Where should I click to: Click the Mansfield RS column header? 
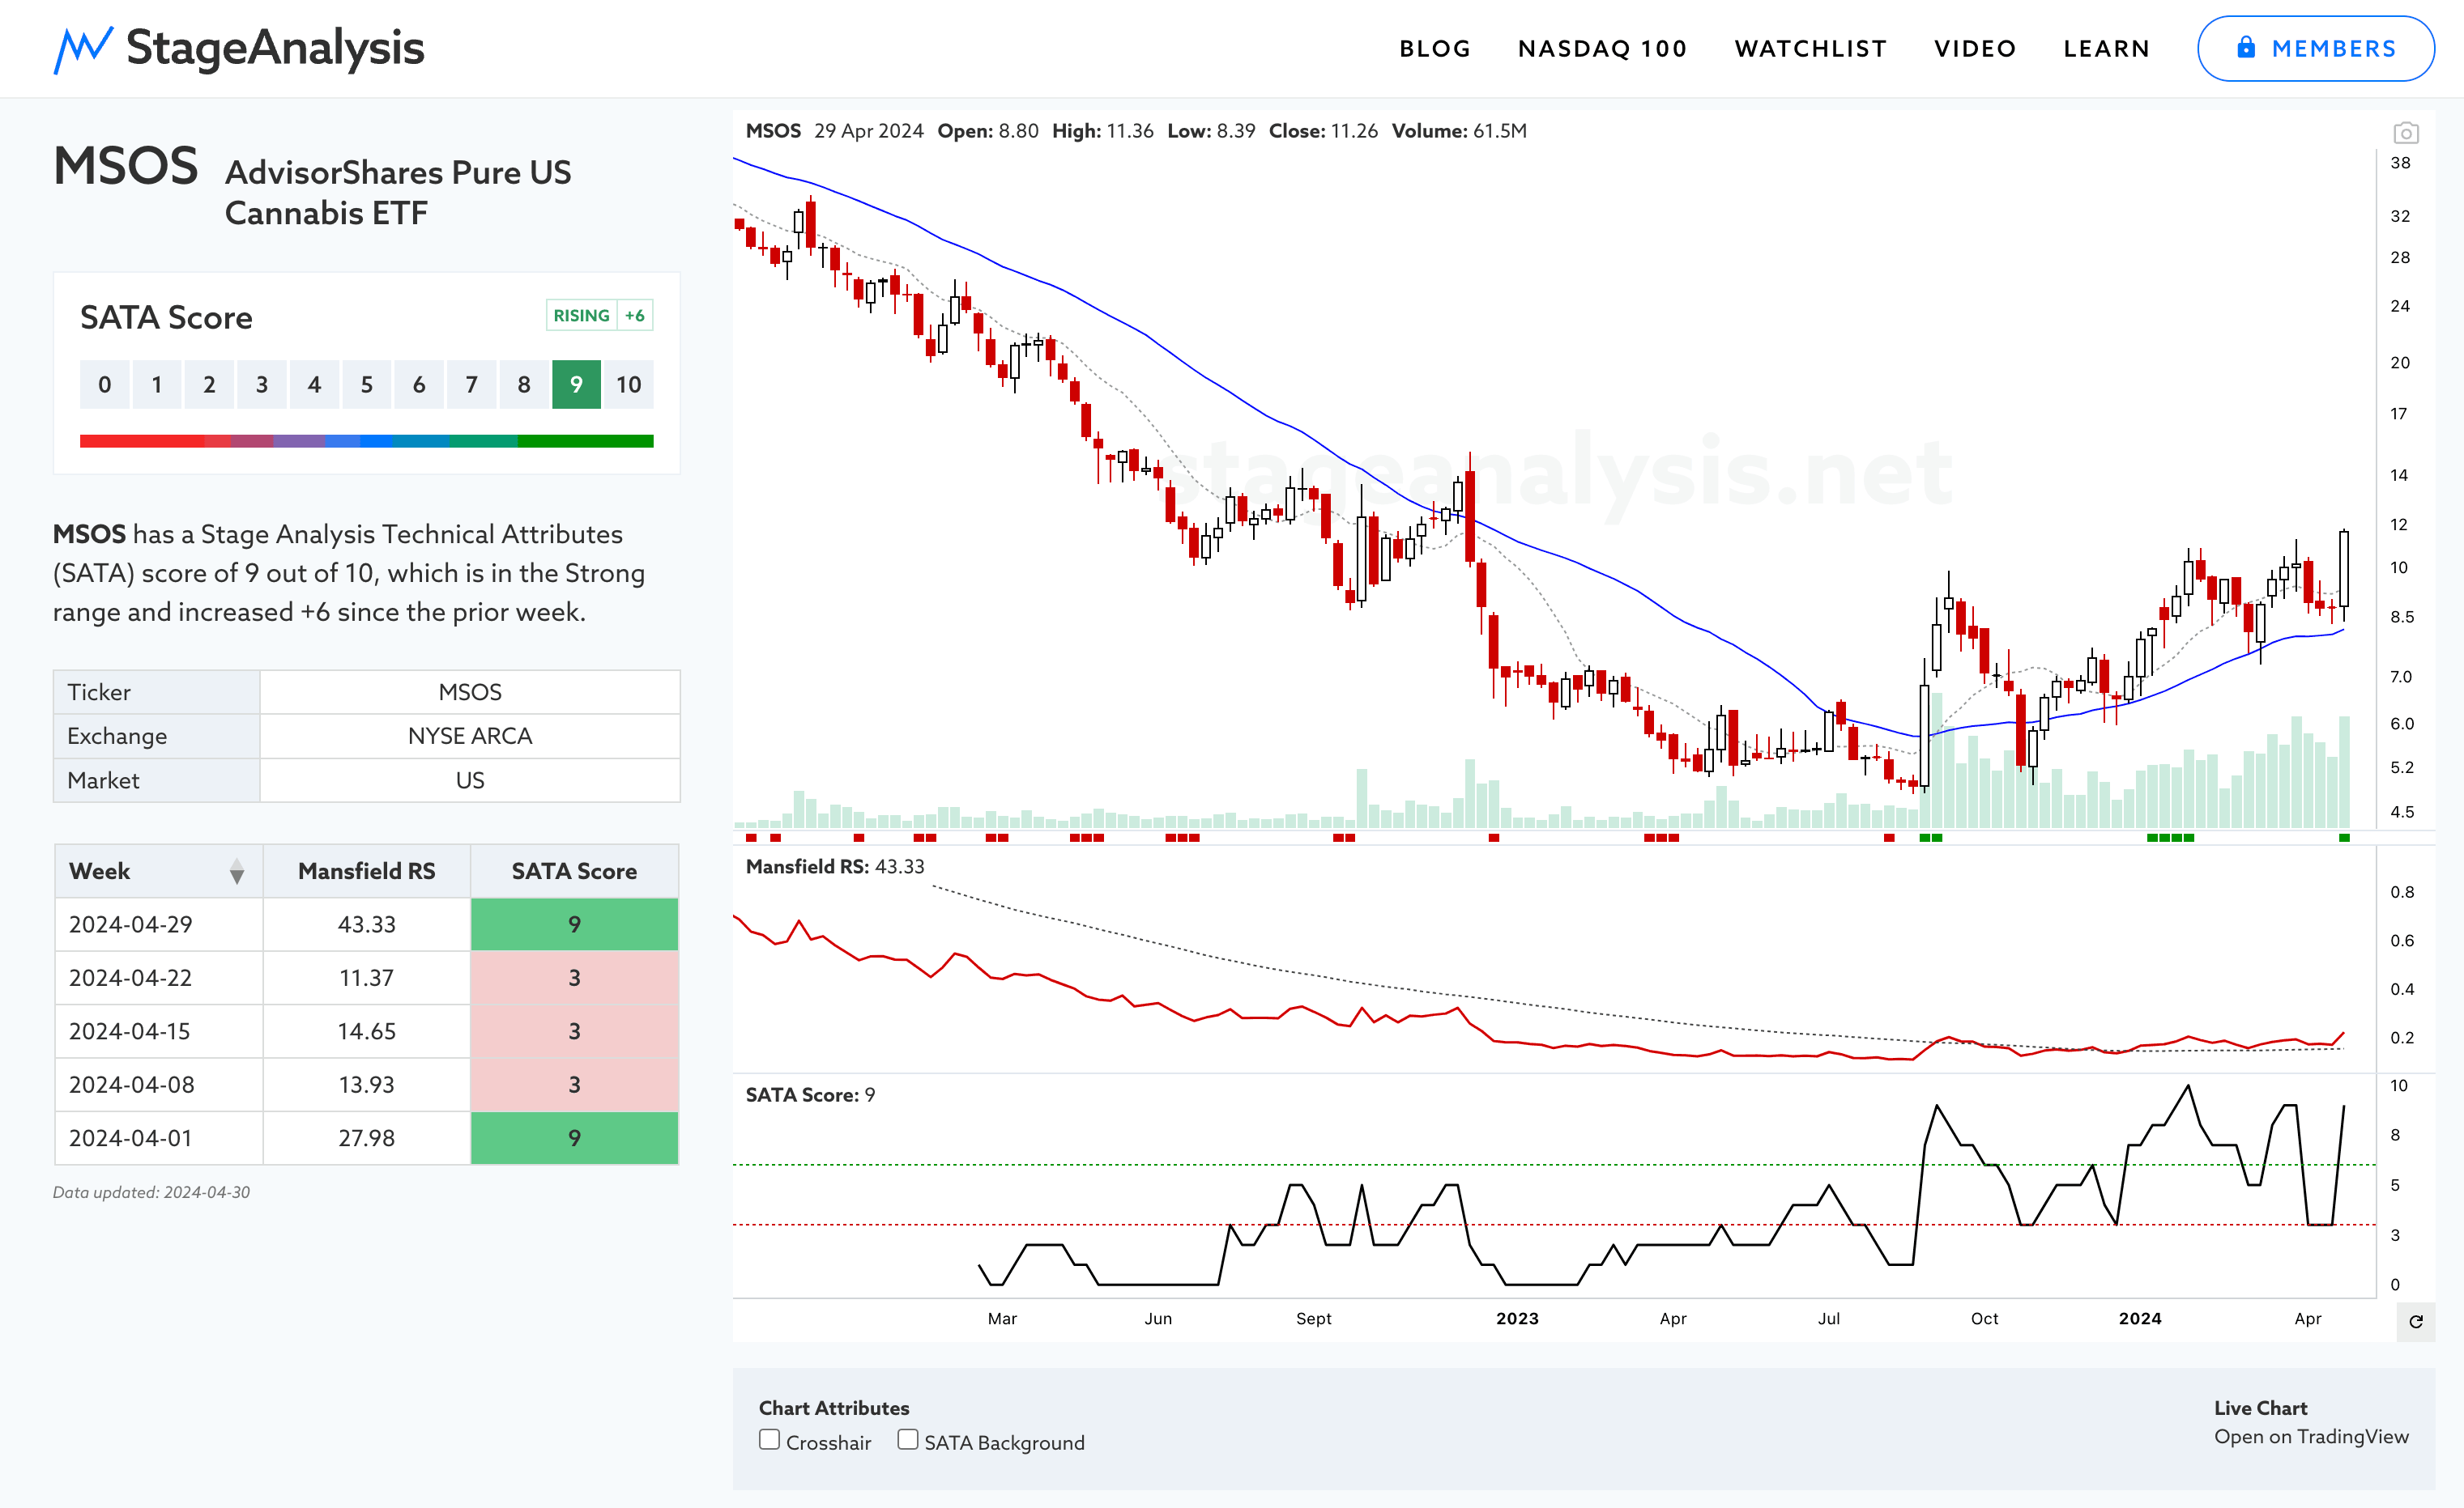(x=366, y=872)
